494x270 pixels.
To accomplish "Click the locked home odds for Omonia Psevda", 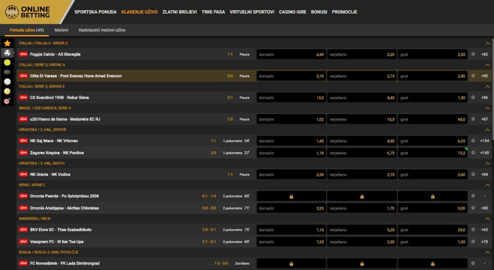I will (x=291, y=196).
